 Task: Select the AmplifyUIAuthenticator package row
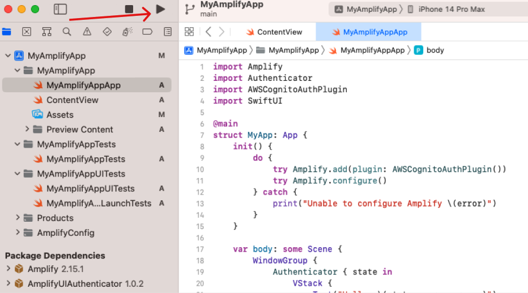87,284
